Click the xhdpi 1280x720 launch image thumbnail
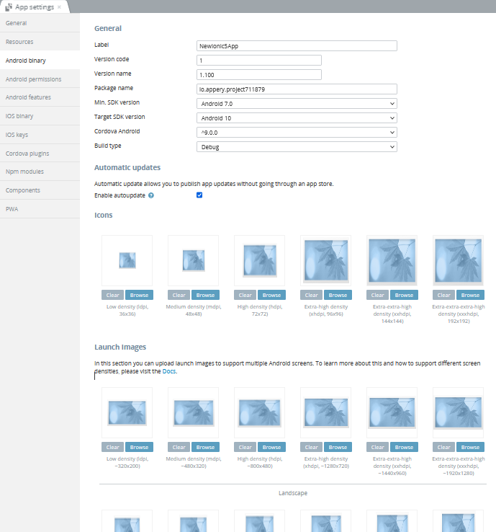 coord(326,412)
